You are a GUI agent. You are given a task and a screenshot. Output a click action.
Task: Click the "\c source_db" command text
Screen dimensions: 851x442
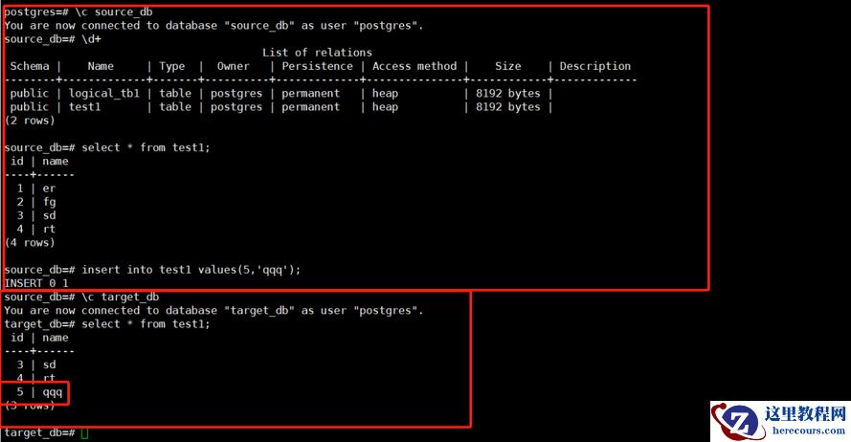(x=114, y=11)
